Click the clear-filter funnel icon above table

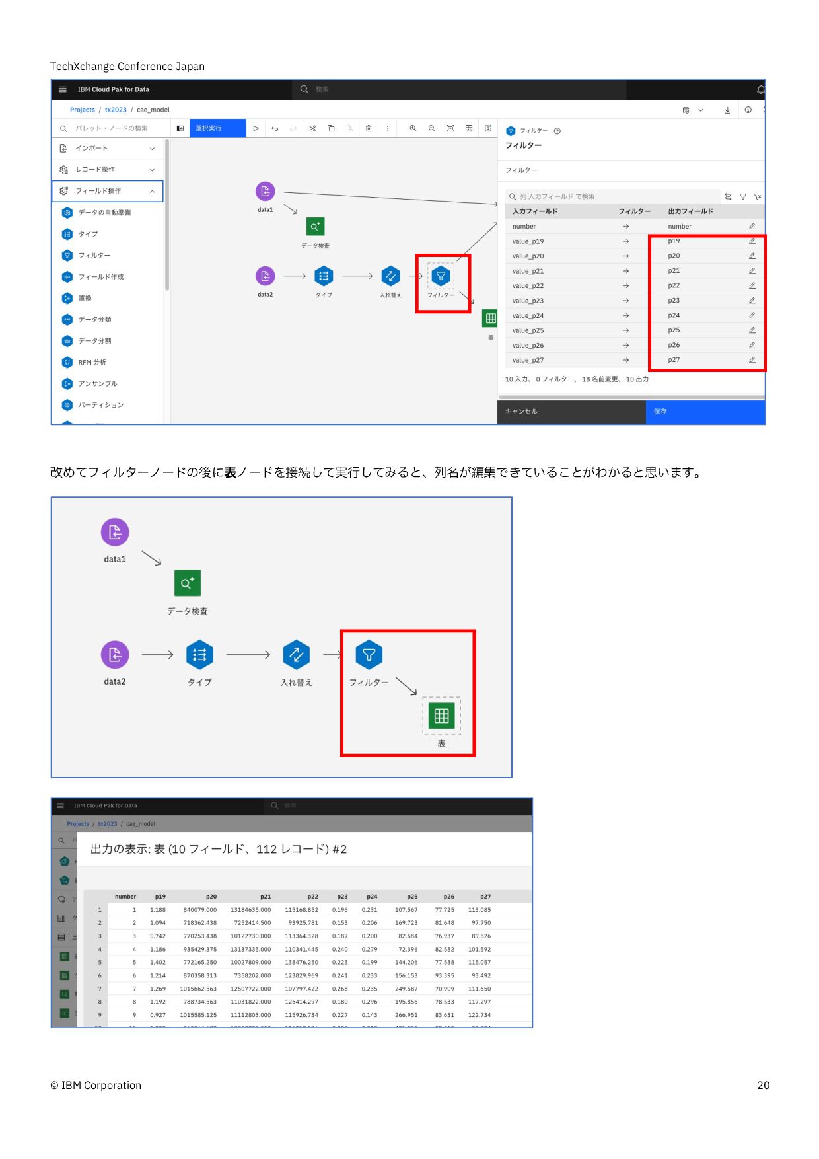758,196
